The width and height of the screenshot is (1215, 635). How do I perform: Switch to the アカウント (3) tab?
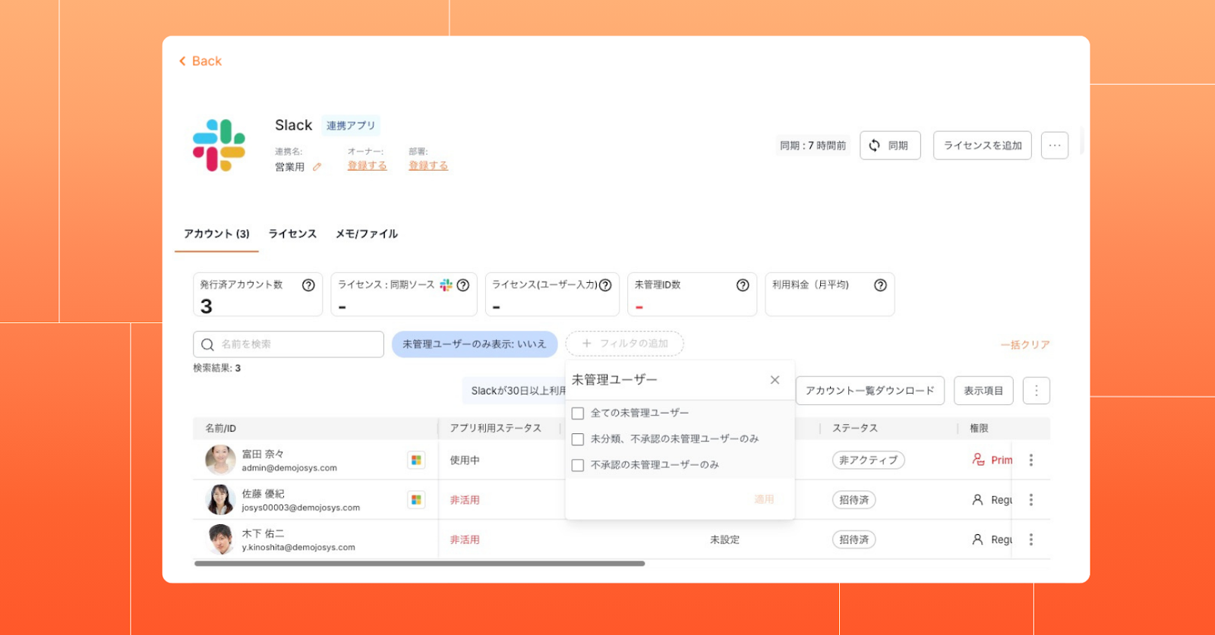click(216, 234)
